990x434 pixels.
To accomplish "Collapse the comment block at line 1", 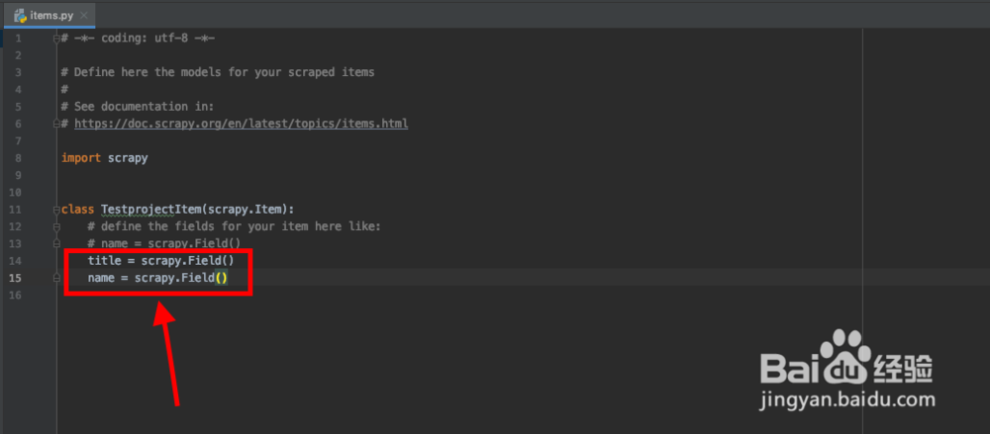I will click(56, 39).
